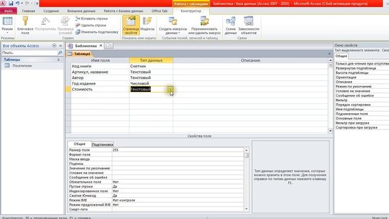Select the Посетители table

point(22,66)
